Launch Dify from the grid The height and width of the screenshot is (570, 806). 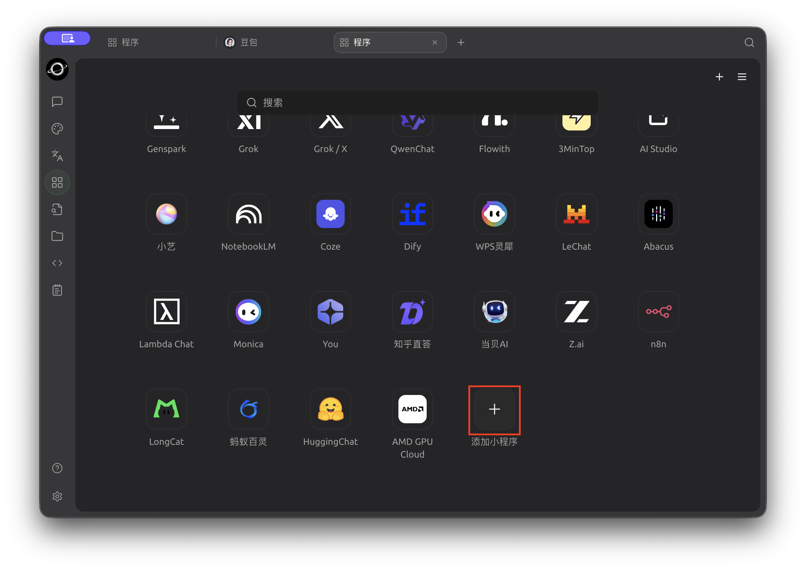click(x=412, y=214)
